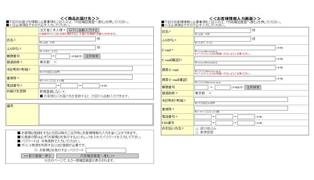
Task: Focus 市区町村・町域 field in お客様情報入力 form
Action: (241, 99)
